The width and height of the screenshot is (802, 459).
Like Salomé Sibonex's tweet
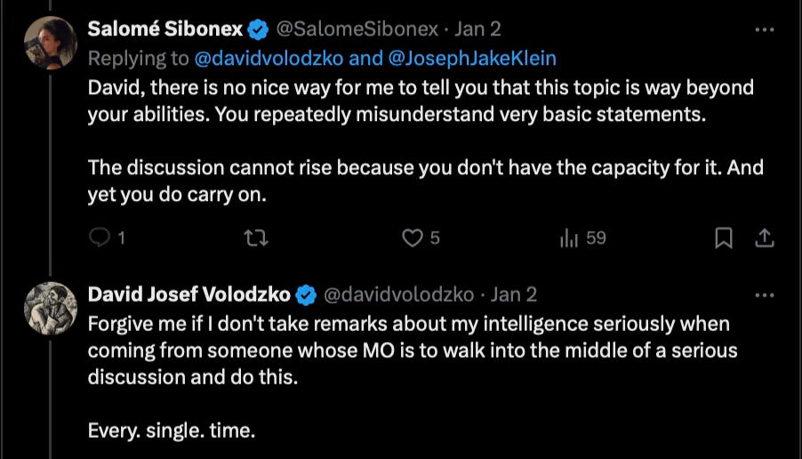pyautogui.click(x=421, y=238)
